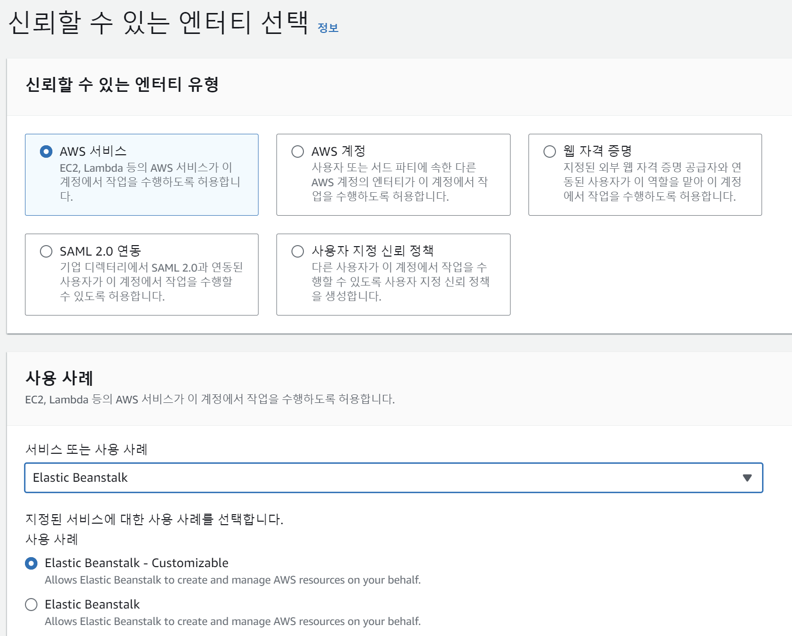Click the 서비스 또는 사용 사례 field label
This screenshot has width=792, height=636.
coord(86,449)
